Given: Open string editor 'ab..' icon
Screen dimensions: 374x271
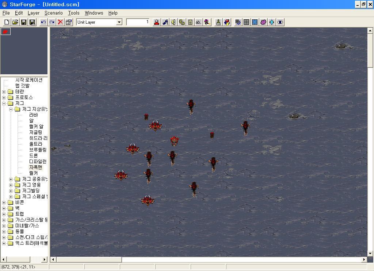Looking at the screenshot, I should pyautogui.click(x=198, y=22).
